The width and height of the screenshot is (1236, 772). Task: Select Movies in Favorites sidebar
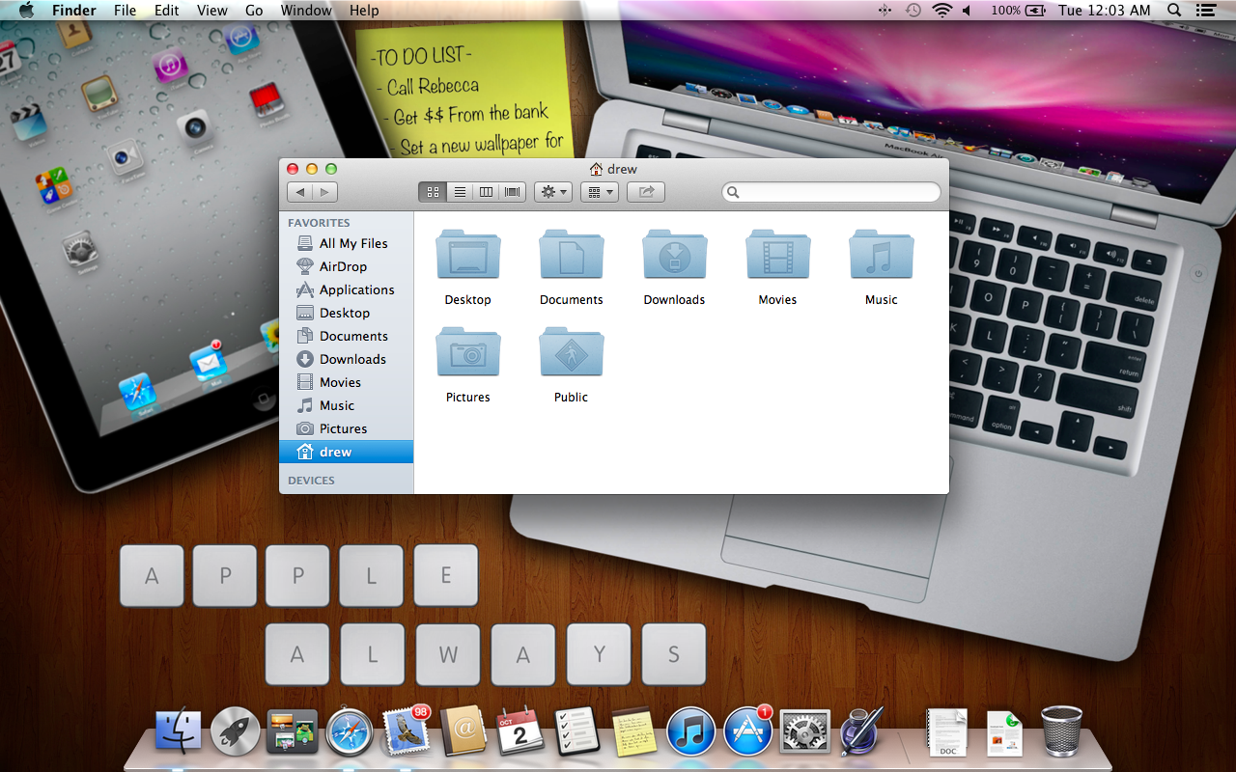pyautogui.click(x=346, y=382)
